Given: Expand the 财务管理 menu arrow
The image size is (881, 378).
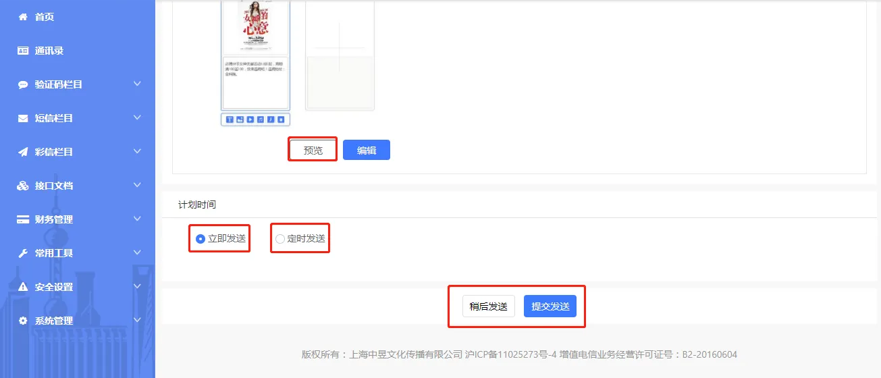Looking at the screenshot, I should (137, 219).
